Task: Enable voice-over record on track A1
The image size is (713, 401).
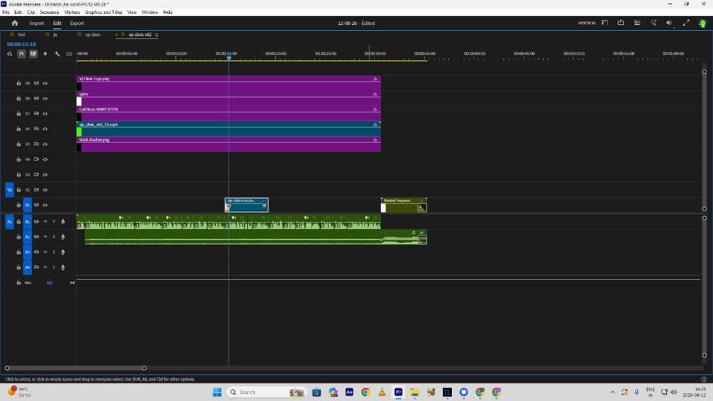Action: pyautogui.click(x=63, y=221)
